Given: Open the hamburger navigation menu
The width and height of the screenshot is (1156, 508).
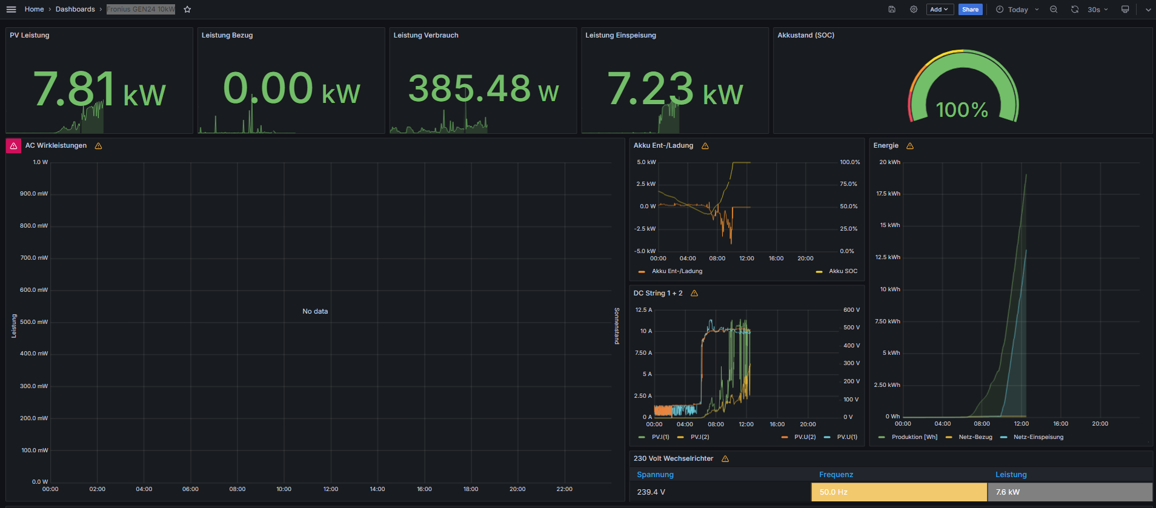Looking at the screenshot, I should pos(11,9).
